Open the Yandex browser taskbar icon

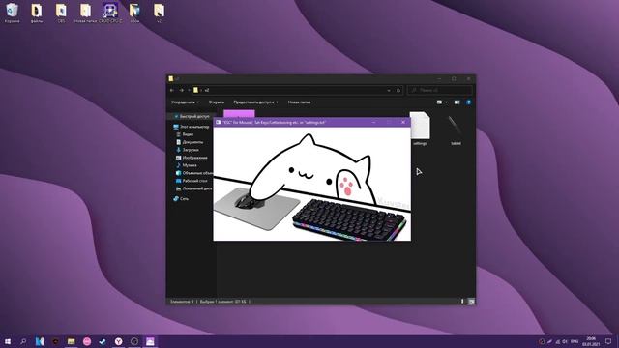point(118,341)
